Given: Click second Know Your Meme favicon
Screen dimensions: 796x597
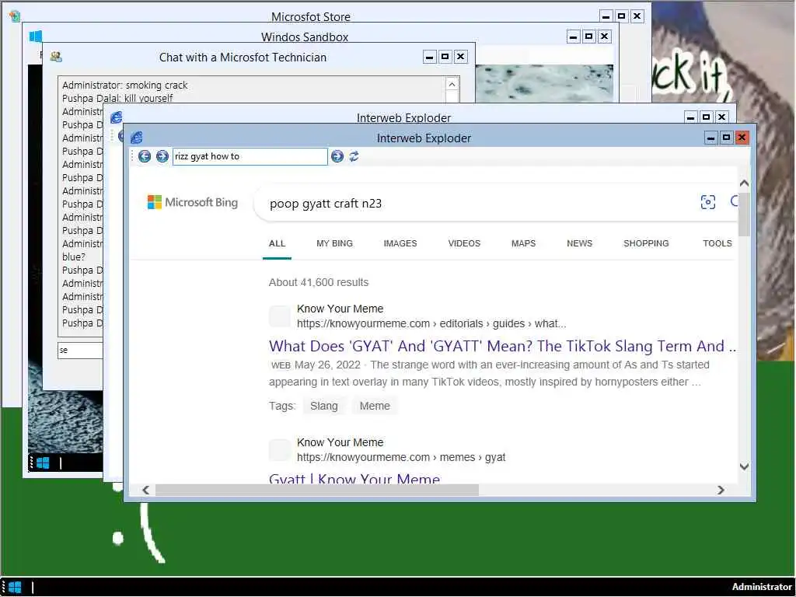Looking at the screenshot, I should (x=279, y=450).
